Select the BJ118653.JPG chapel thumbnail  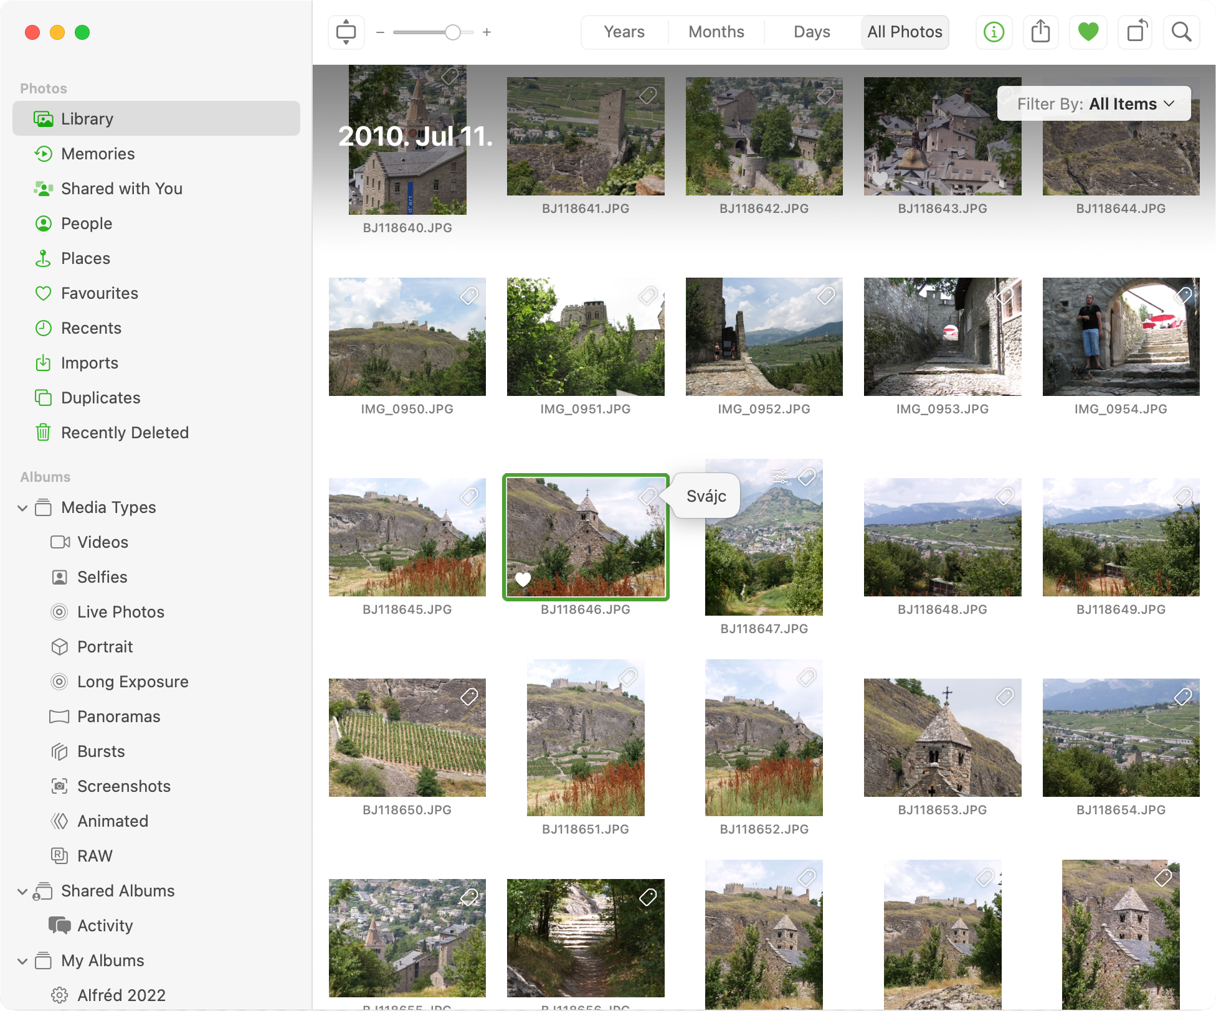tap(942, 738)
